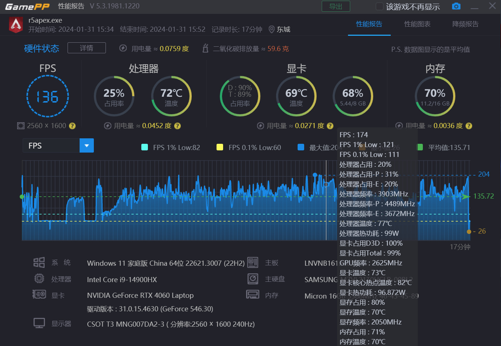Click the 主板 motherboard icon
This screenshot has height=346, width=501.
pyautogui.click(x=253, y=262)
